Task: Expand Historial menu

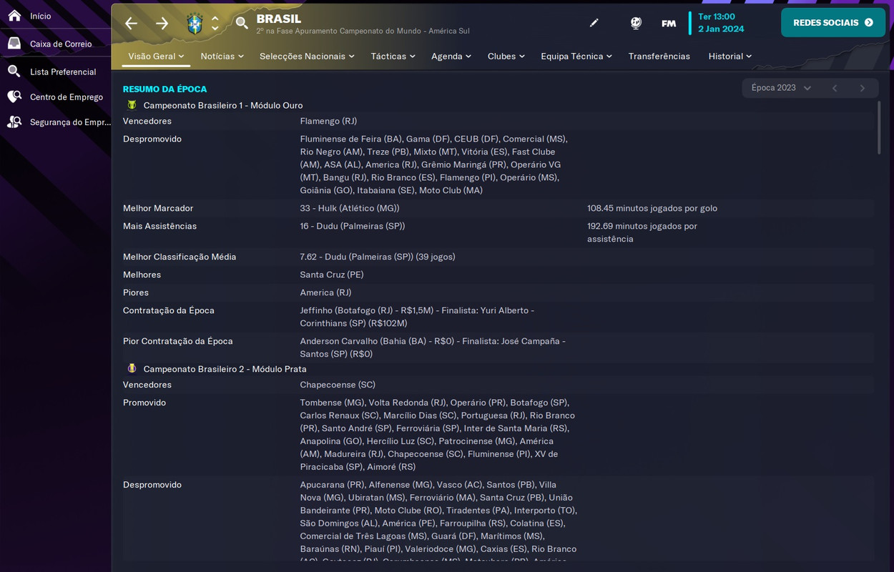Action: point(730,56)
